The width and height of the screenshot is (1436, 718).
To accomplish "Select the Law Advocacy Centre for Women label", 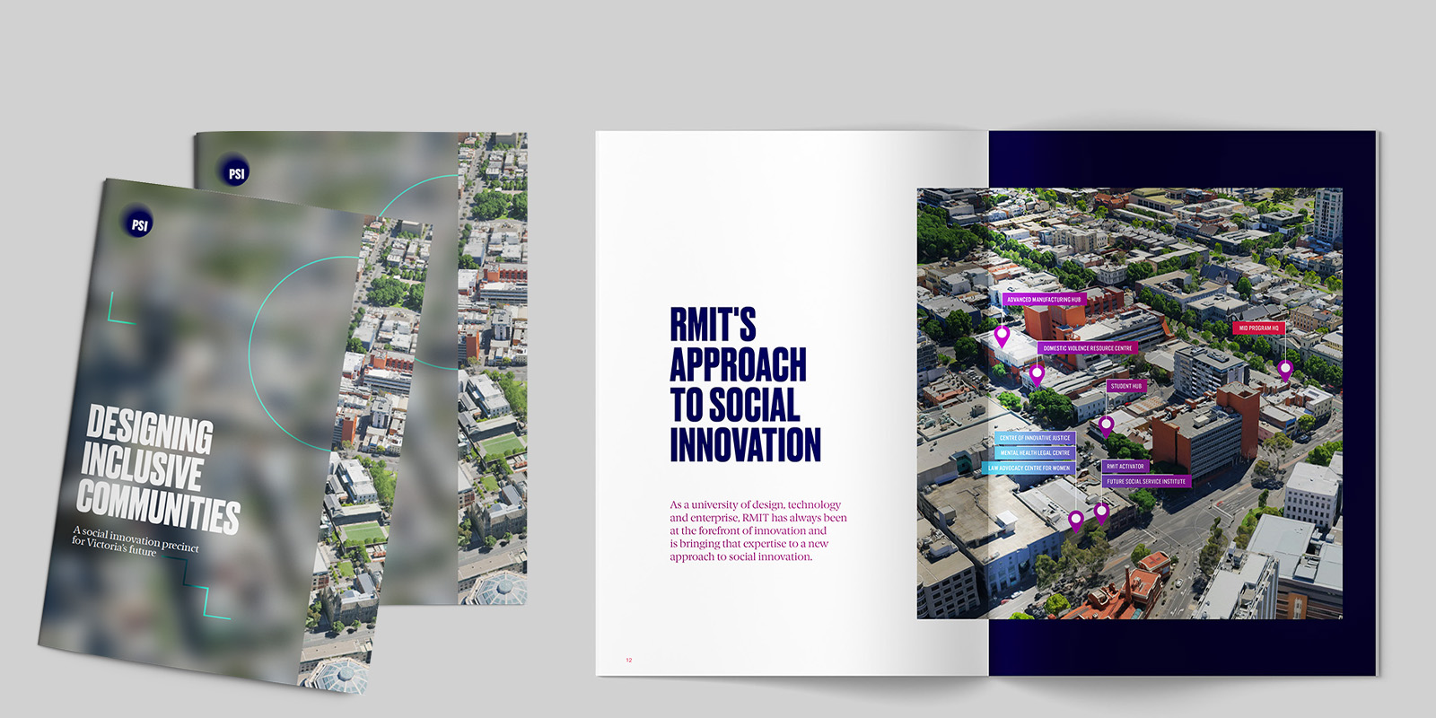I will (x=1029, y=468).
